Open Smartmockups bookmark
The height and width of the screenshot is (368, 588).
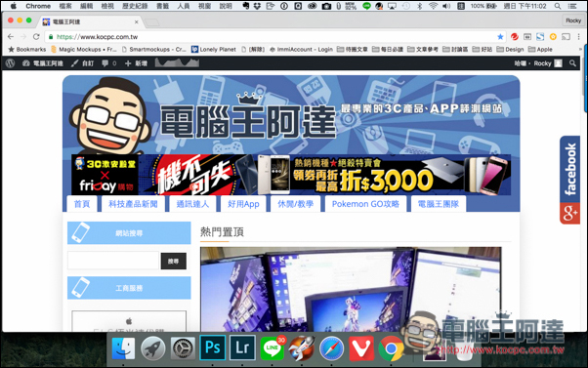click(154, 49)
